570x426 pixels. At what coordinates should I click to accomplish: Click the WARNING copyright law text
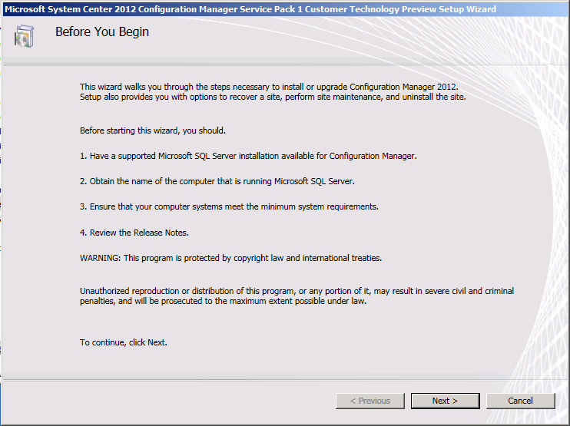coord(230,258)
